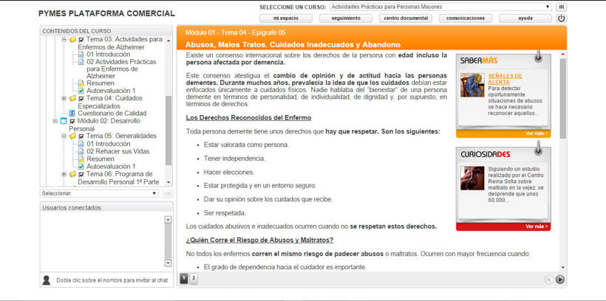The image size is (606, 301).
Task: Select Módulo 02: Desarrollo Personal label
Action: 104,125
